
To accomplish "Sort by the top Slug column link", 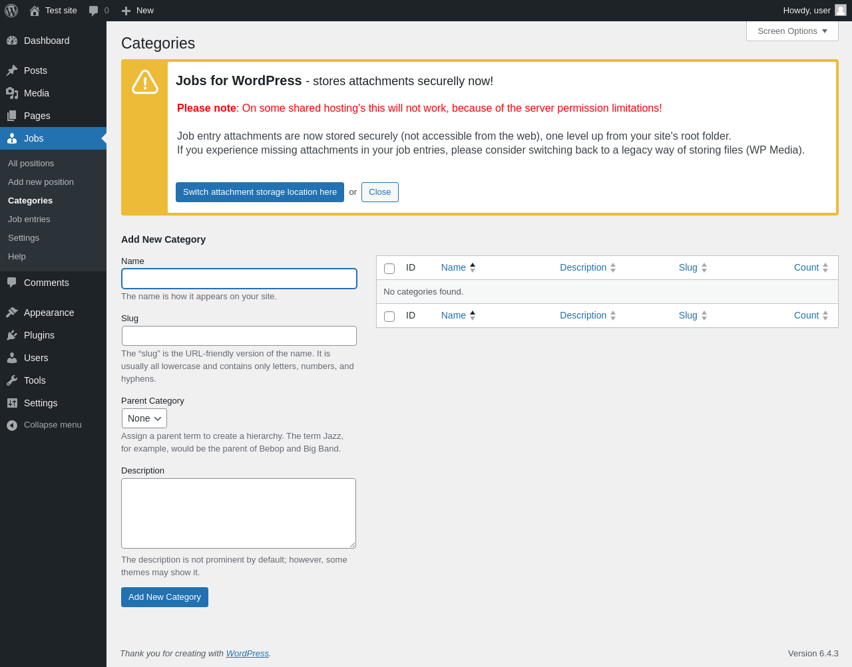I will coord(688,267).
